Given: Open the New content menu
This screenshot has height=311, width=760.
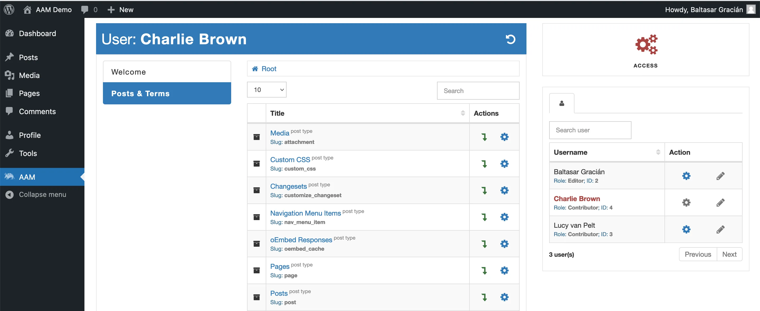Looking at the screenshot, I should click(120, 9).
